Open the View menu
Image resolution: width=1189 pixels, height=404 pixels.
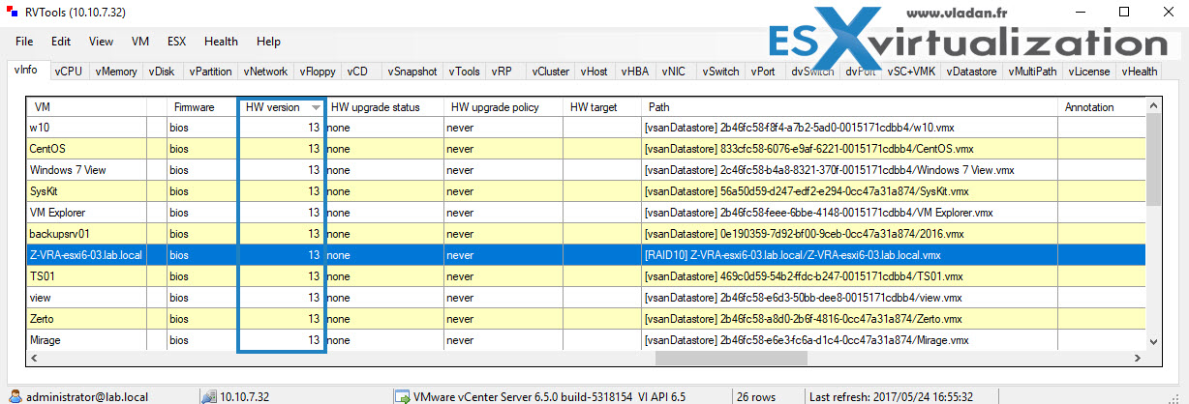[101, 42]
